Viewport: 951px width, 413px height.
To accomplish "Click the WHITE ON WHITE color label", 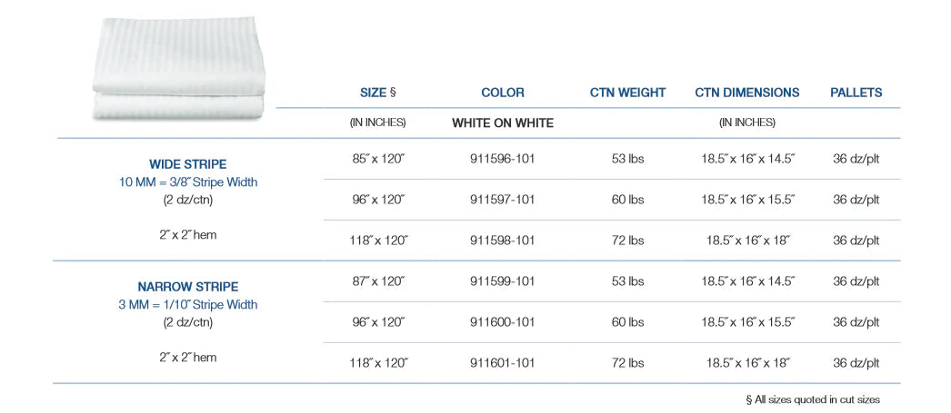I will coord(503,123).
